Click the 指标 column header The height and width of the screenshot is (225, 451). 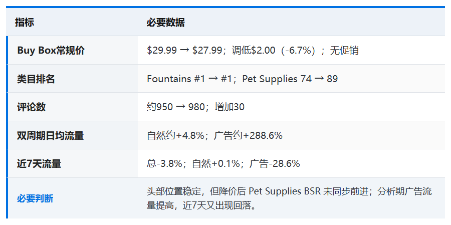click(25, 22)
